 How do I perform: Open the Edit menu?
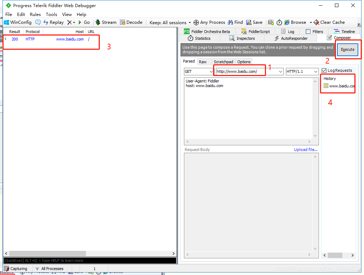point(21,15)
